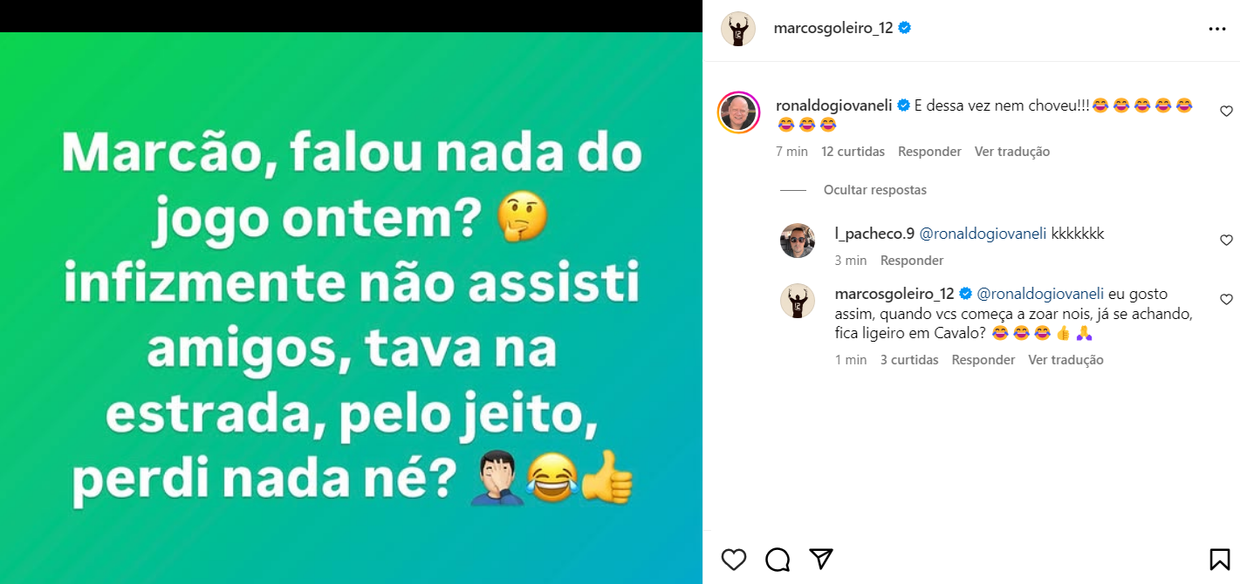This screenshot has width=1240, height=584.
Task: Open the green post image
Action: point(351,308)
